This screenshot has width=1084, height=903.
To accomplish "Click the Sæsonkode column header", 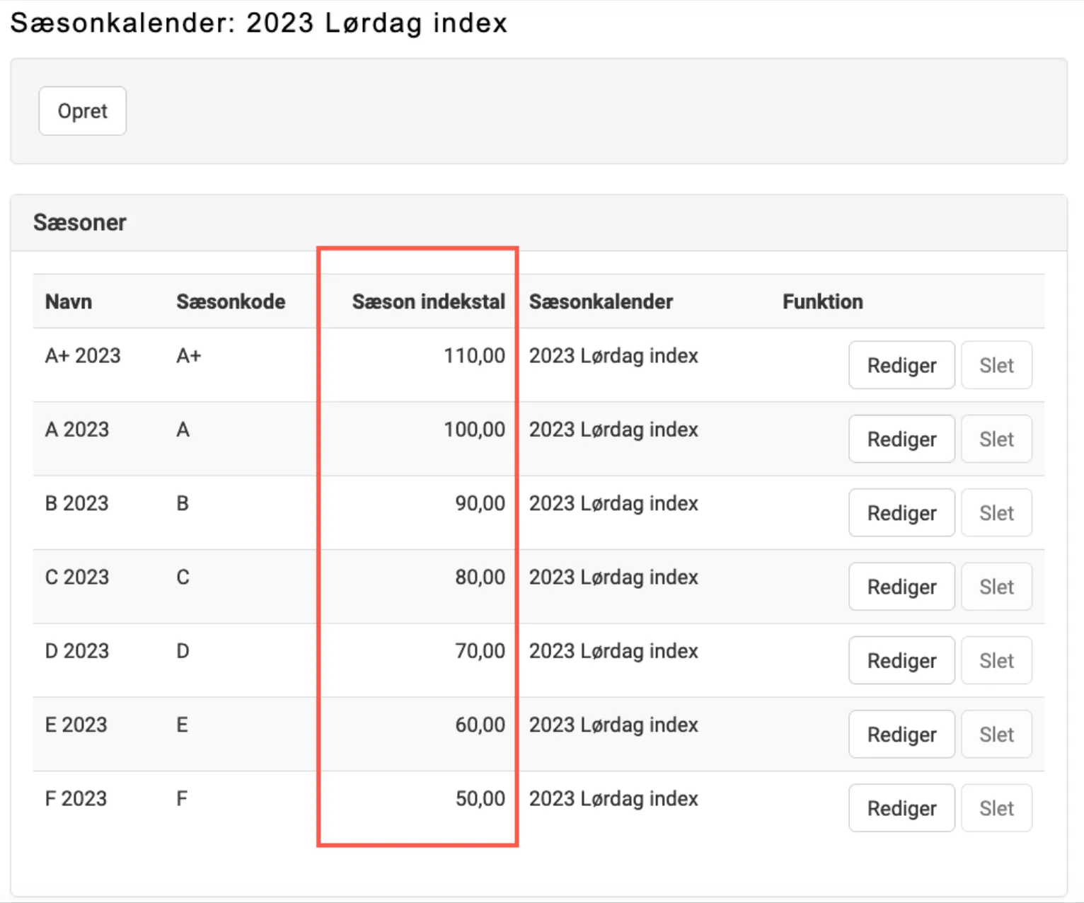I will pos(231,301).
